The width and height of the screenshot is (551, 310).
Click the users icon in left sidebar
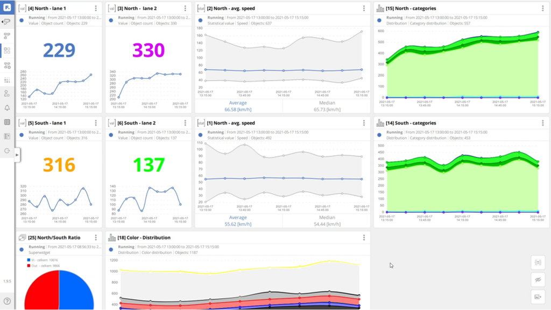coord(7,93)
